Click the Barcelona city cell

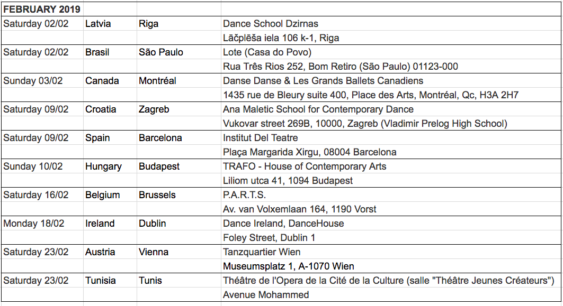179,138
